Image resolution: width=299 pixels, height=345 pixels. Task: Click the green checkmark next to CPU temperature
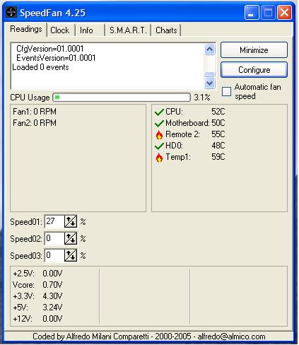(159, 112)
